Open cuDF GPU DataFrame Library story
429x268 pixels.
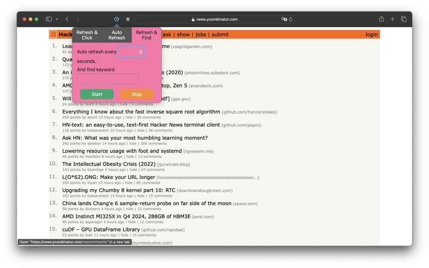coord(101,230)
